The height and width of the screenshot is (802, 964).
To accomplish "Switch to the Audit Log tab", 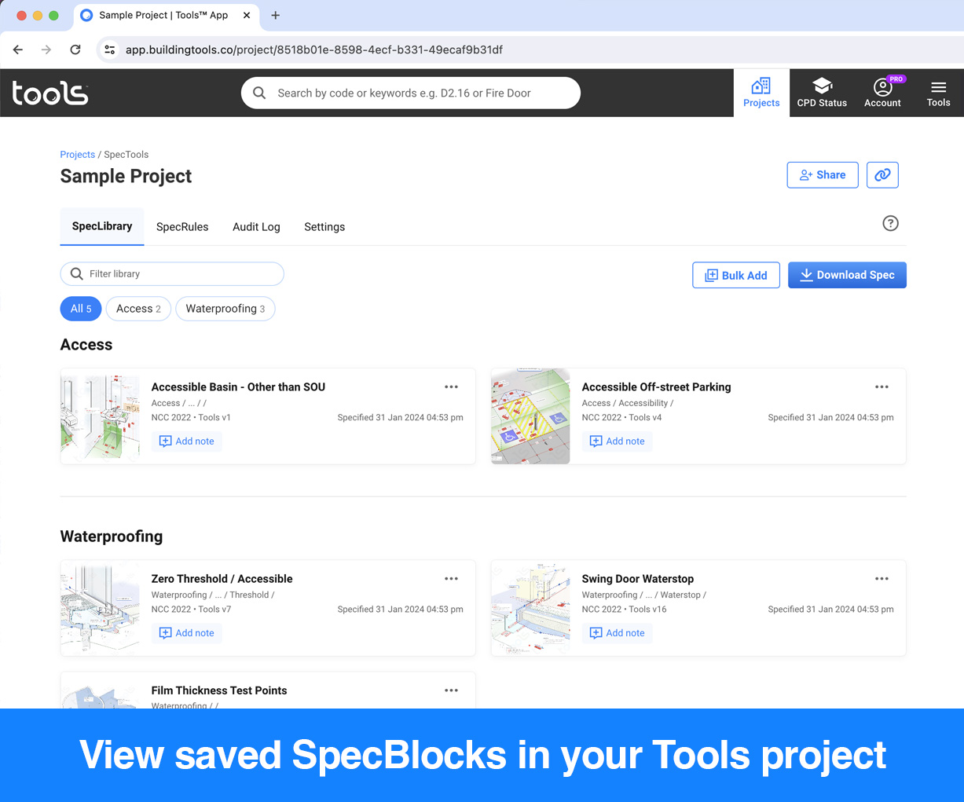I will click(x=256, y=227).
